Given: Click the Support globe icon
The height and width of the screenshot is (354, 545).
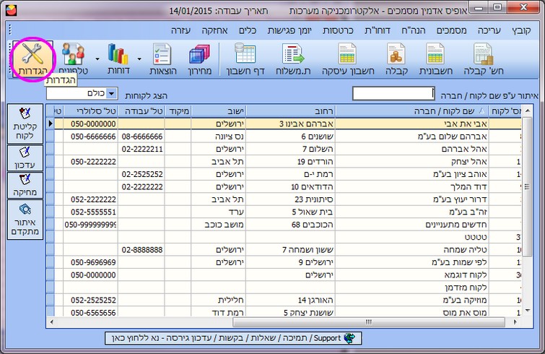Looking at the screenshot, I should tap(349, 338).
